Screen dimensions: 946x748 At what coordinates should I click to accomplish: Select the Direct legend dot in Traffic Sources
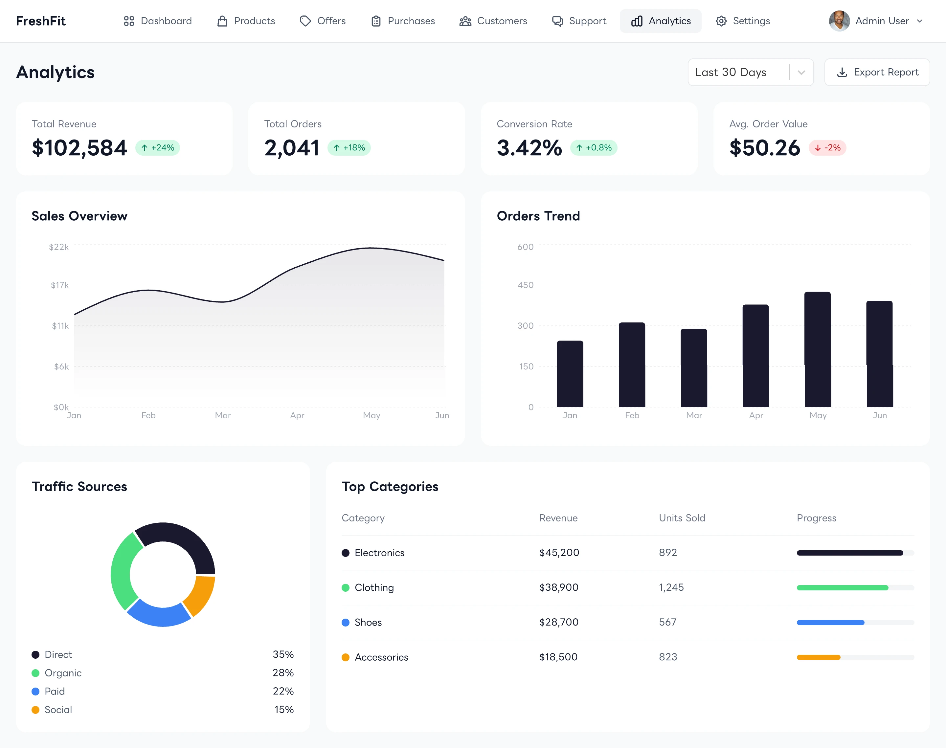click(x=36, y=654)
